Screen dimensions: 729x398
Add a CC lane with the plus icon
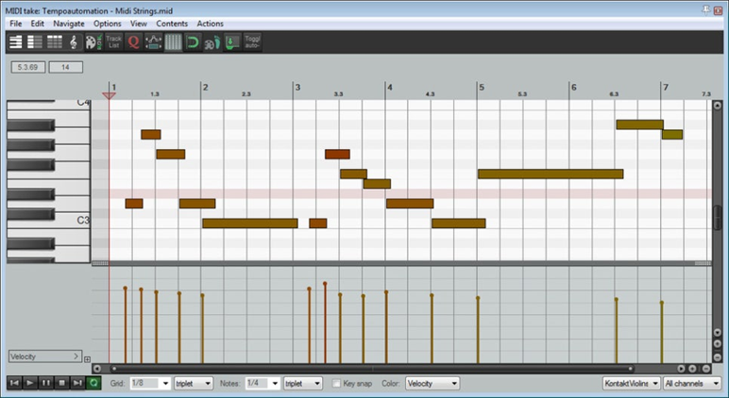[x=88, y=359]
